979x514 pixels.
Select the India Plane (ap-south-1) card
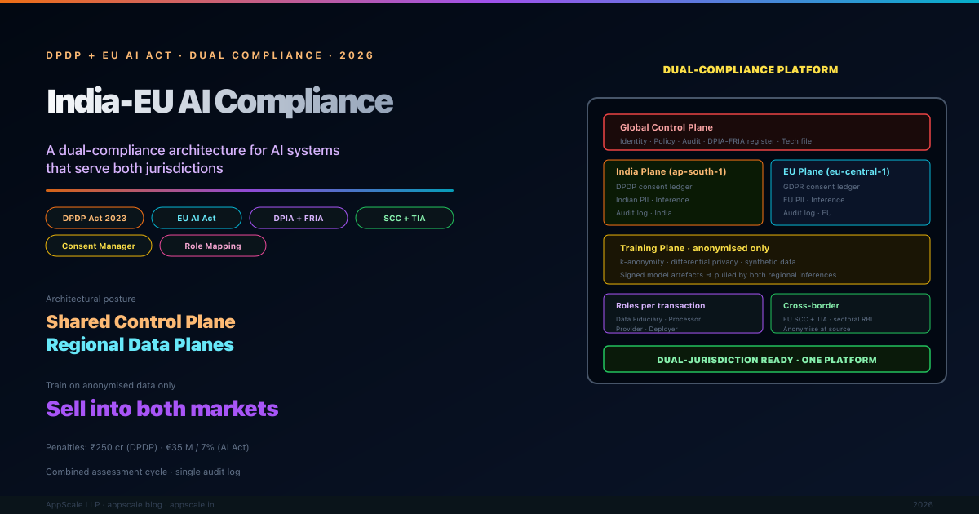tap(683, 193)
